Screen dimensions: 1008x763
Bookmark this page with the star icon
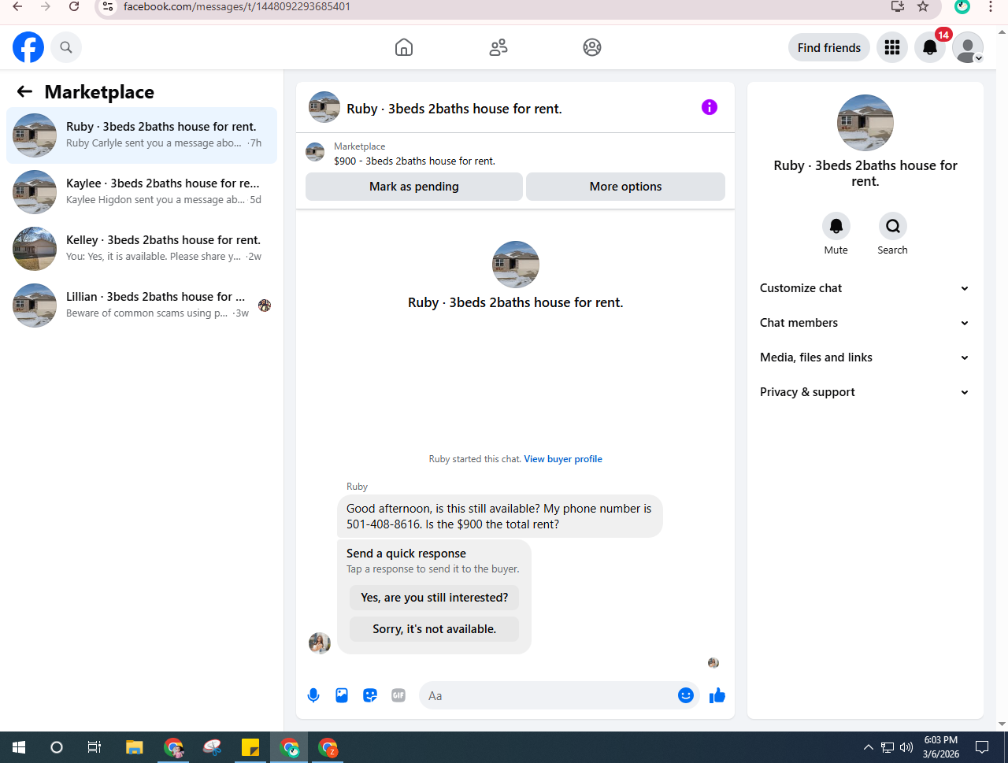[923, 6]
